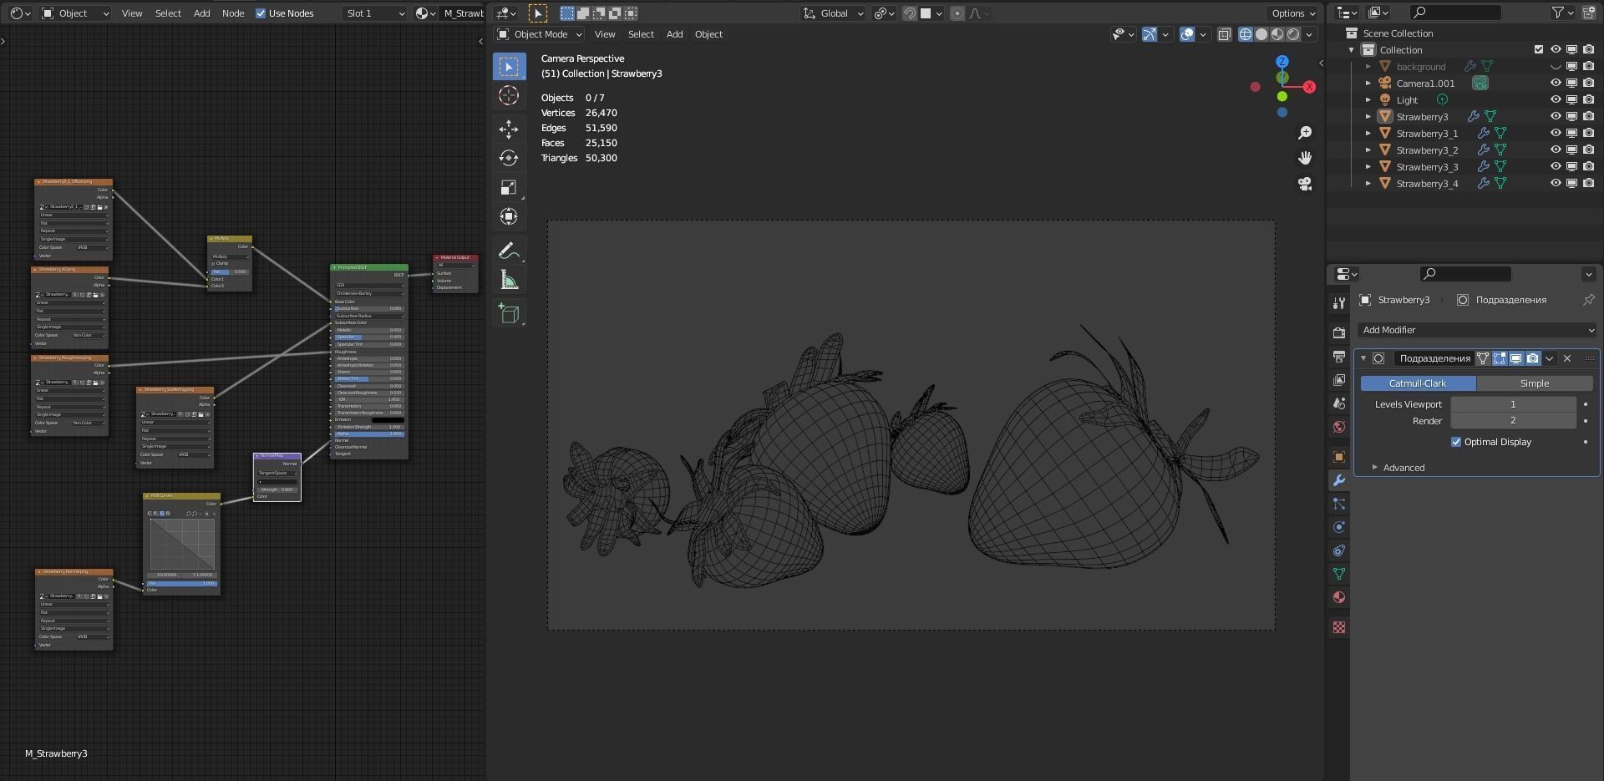1604x781 pixels.
Task: Switch viewport to wireframe shading
Action: 1246,34
